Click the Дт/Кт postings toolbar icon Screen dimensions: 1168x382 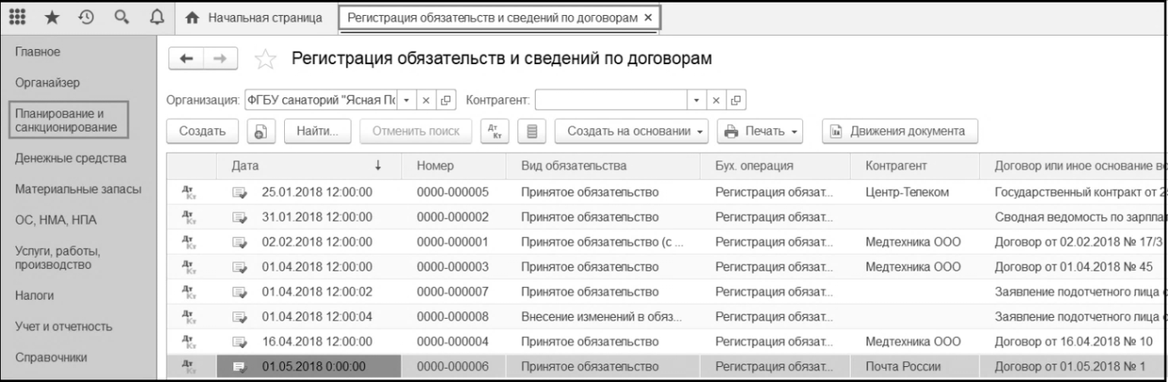(492, 131)
